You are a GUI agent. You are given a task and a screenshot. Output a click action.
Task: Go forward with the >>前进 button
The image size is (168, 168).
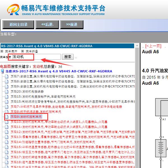coord(72,25)
